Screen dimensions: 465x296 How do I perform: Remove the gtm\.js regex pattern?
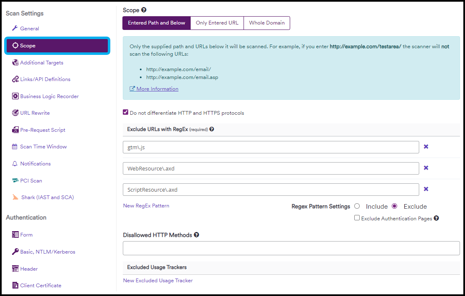[x=426, y=147]
